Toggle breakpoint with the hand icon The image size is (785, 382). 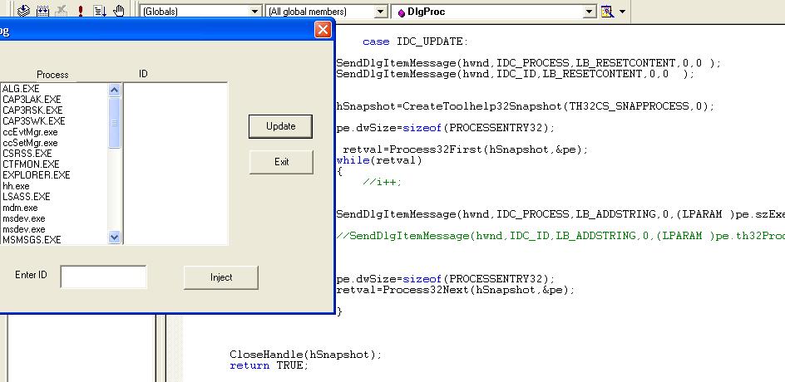[x=119, y=11]
